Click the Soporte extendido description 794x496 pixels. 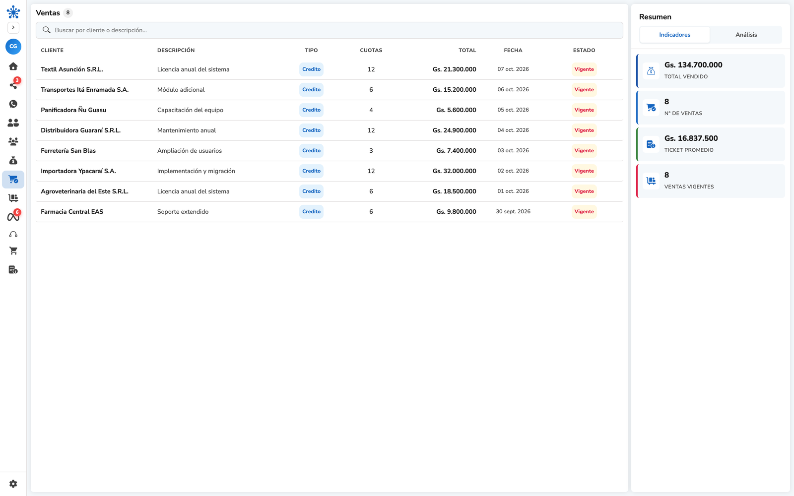183,212
